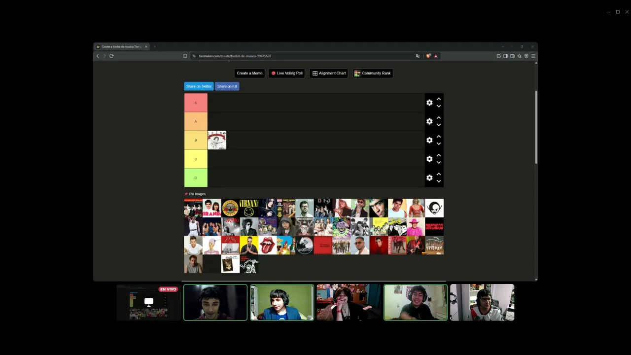631x355 pixels.
Task: Click the page vertical scrollbar
Action: pos(536,127)
